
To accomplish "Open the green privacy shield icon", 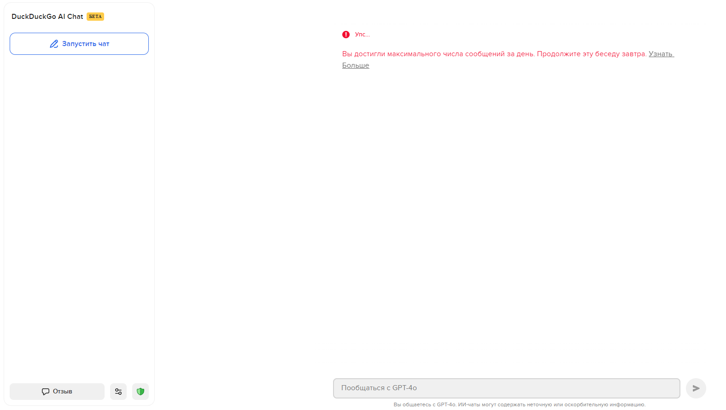I will pyautogui.click(x=141, y=392).
